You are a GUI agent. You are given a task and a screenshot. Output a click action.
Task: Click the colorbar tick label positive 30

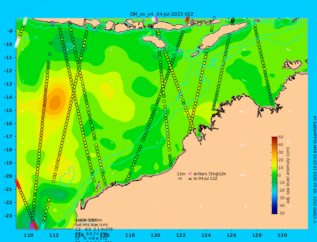point(281,152)
